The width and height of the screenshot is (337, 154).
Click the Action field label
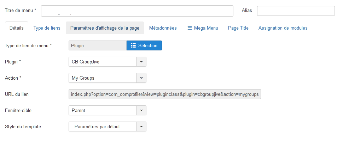click(13, 78)
